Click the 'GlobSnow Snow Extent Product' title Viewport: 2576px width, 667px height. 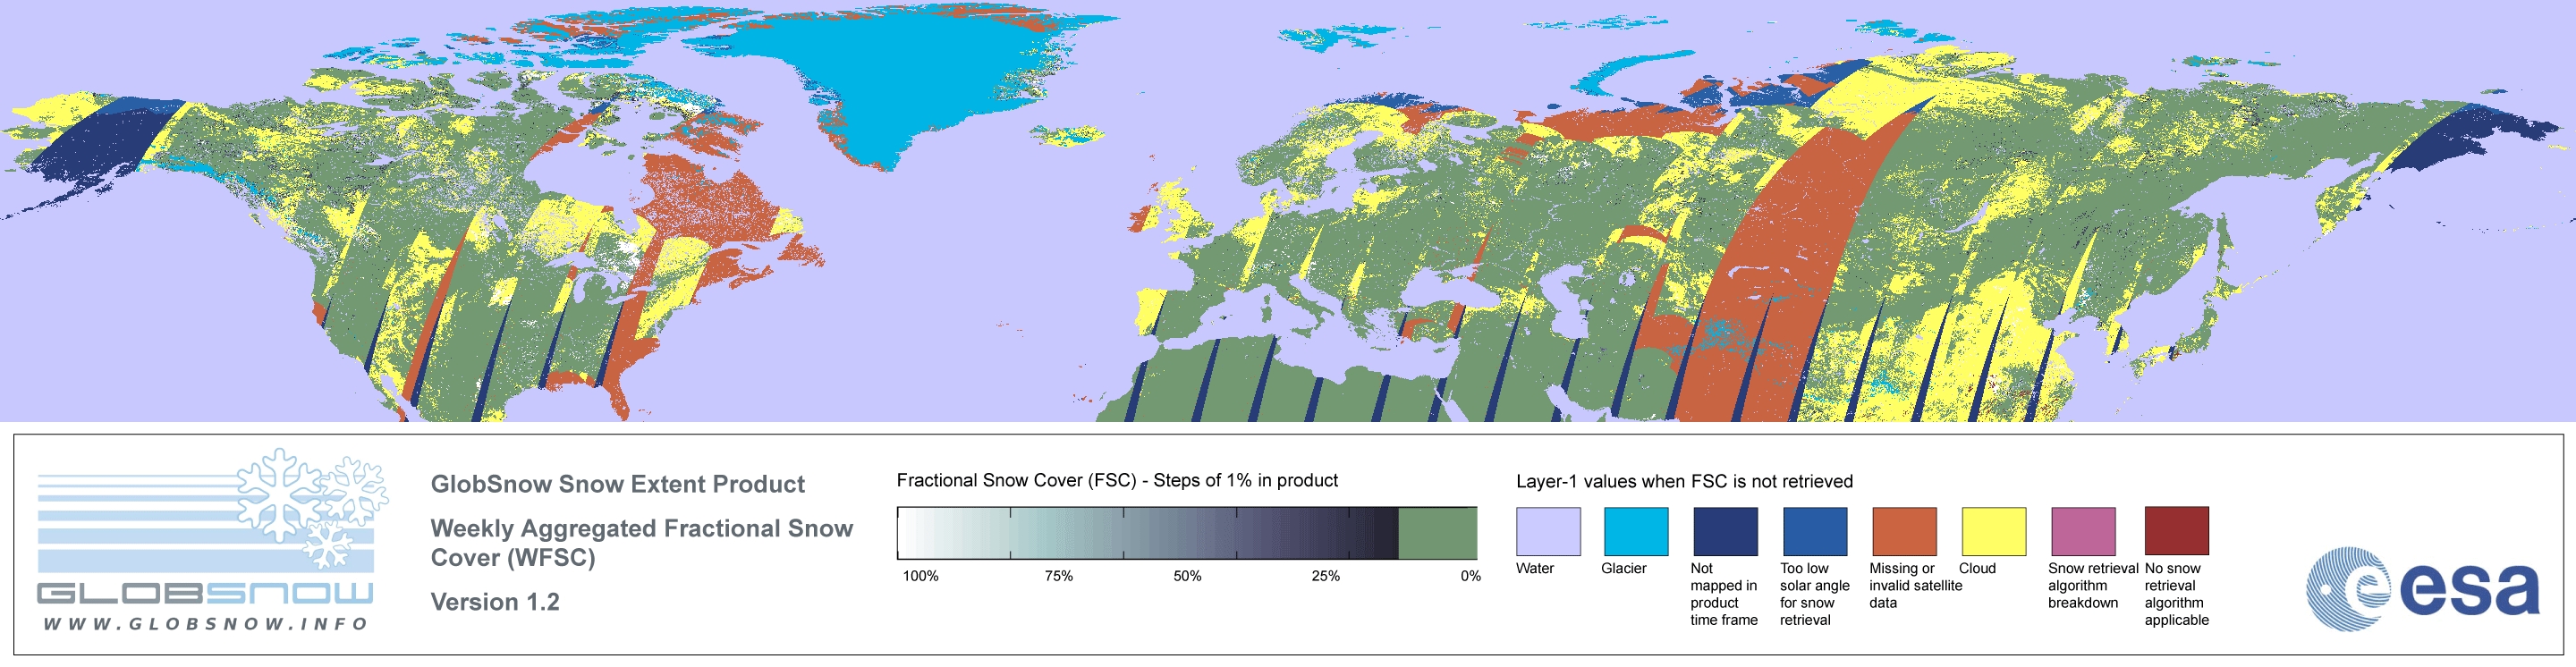tap(617, 484)
